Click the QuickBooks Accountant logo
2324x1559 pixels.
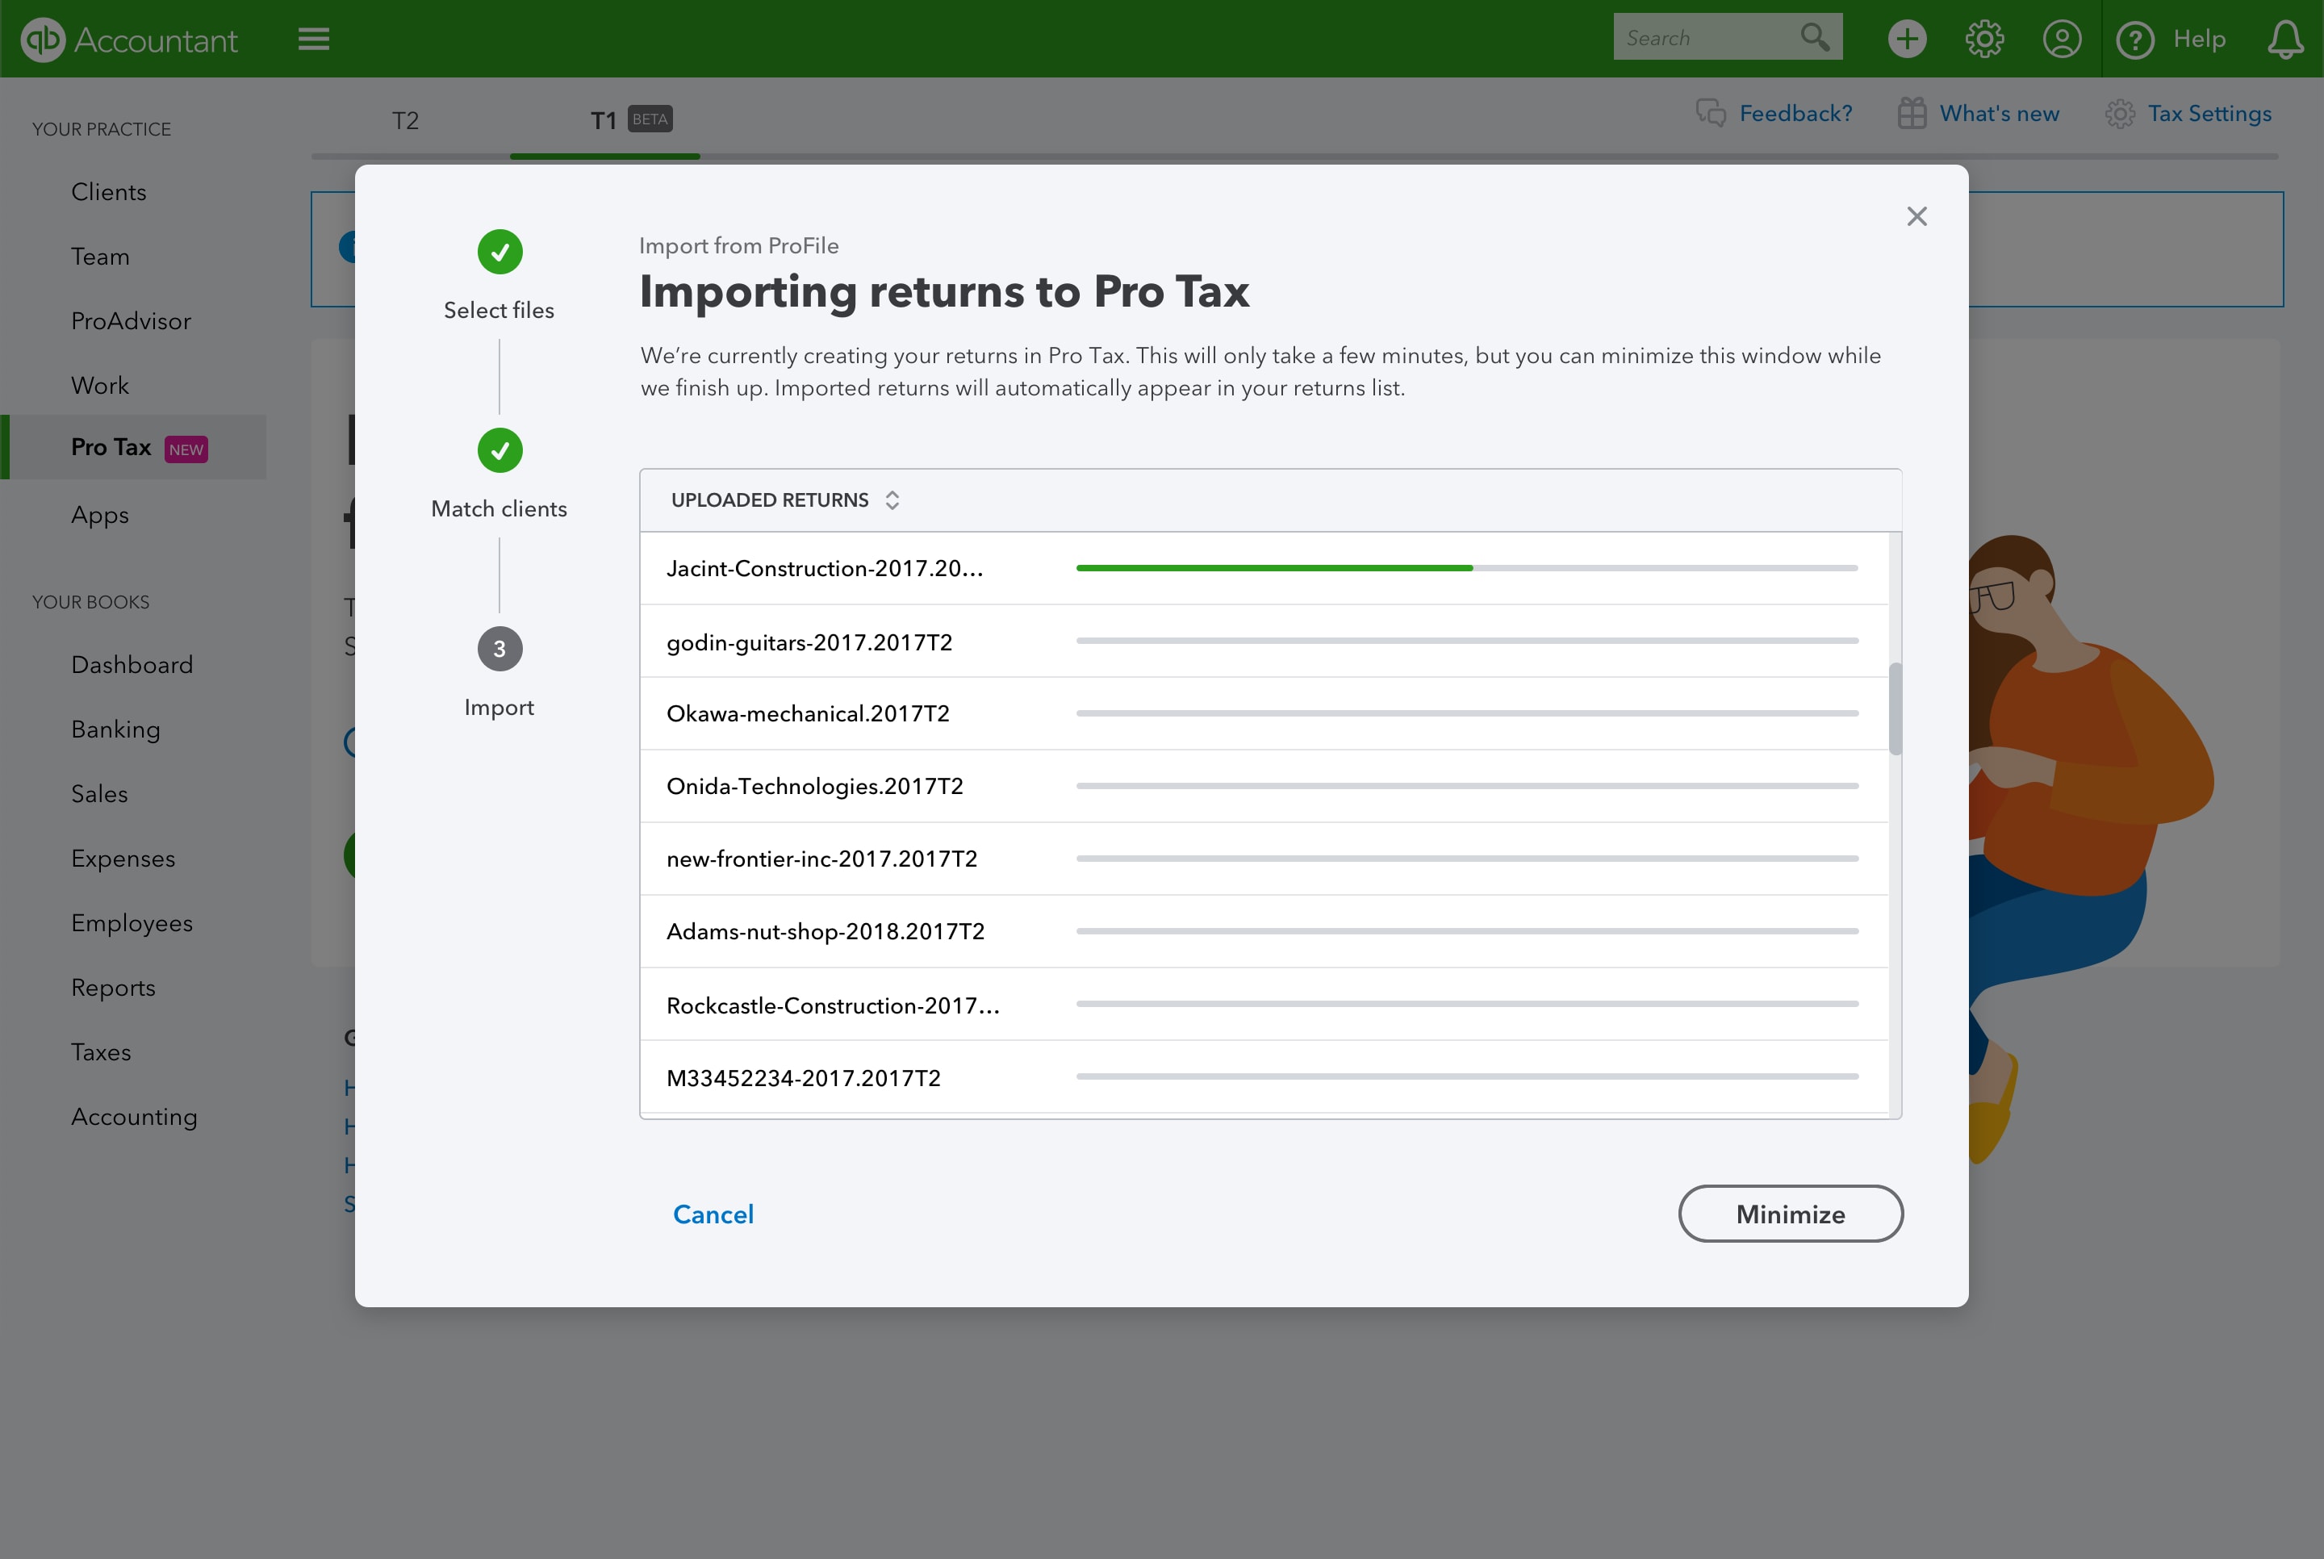click(129, 40)
